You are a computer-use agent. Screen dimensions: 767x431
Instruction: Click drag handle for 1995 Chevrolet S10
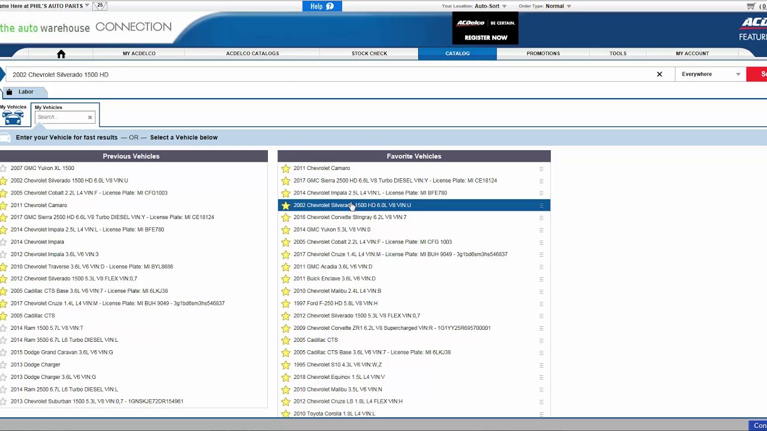tap(541, 365)
